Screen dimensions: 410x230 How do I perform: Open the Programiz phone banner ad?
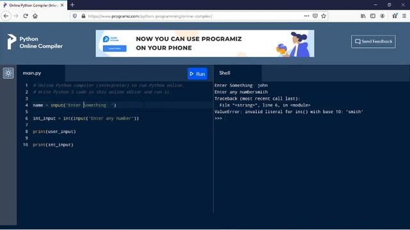[205, 43]
